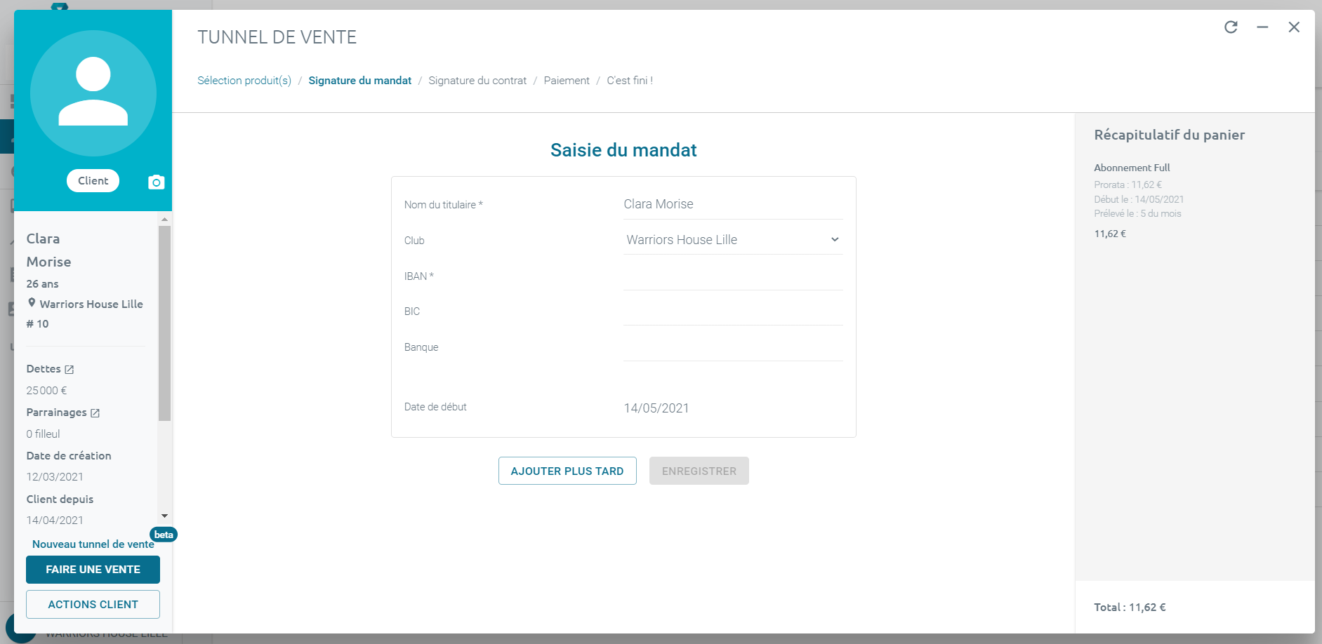The height and width of the screenshot is (644, 1322).
Task: Open Nouveau tunnel de vente link
Action: pyautogui.click(x=93, y=544)
